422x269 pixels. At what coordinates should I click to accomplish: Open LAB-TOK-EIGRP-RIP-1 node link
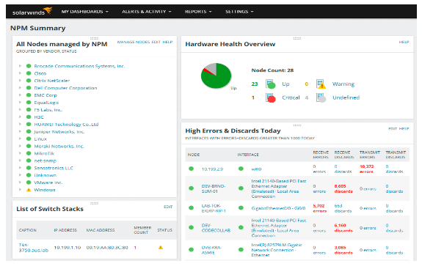point(214,208)
